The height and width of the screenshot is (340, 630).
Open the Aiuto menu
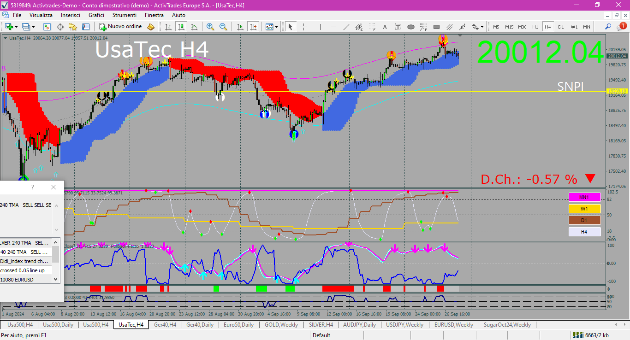coord(178,15)
